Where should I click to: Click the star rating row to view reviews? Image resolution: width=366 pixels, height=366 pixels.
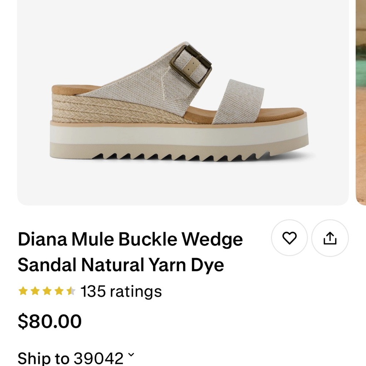point(47,291)
